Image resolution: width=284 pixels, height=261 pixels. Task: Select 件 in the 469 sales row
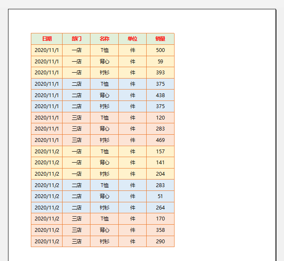(132, 140)
